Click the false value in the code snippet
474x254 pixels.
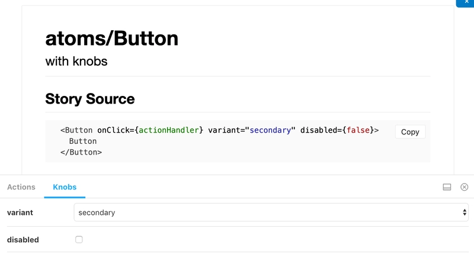(x=358, y=130)
